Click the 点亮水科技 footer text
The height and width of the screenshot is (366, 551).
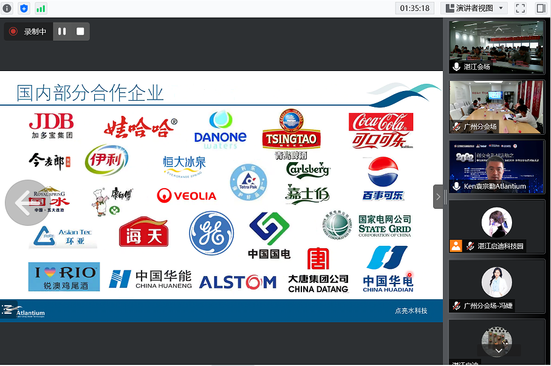[411, 311]
